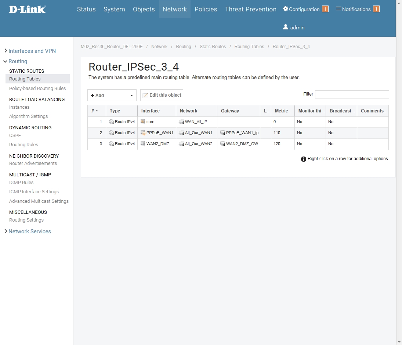Open the Status menu
The height and width of the screenshot is (345, 402).
[86, 9]
